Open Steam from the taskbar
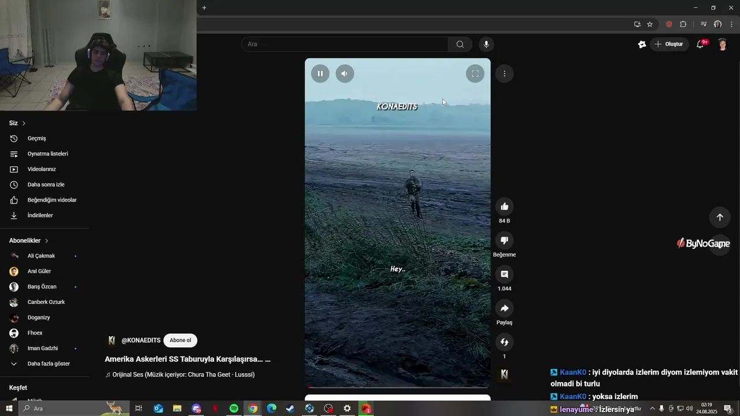Viewport: 740px width, 416px height. [x=290, y=408]
